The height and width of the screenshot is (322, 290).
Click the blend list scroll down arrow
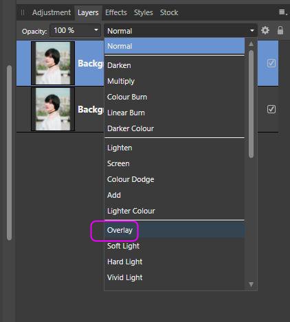[251, 284]
